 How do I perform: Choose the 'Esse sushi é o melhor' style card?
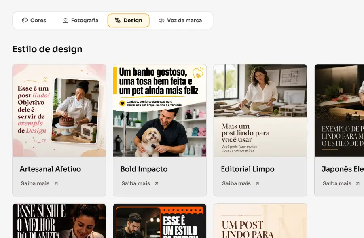(x=59, y=221)
